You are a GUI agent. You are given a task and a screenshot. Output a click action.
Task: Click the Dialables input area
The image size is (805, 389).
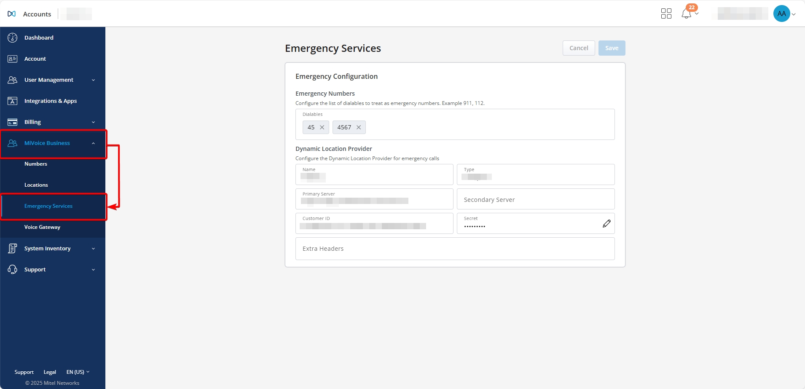pyautogui.click(x=455, y=124)
